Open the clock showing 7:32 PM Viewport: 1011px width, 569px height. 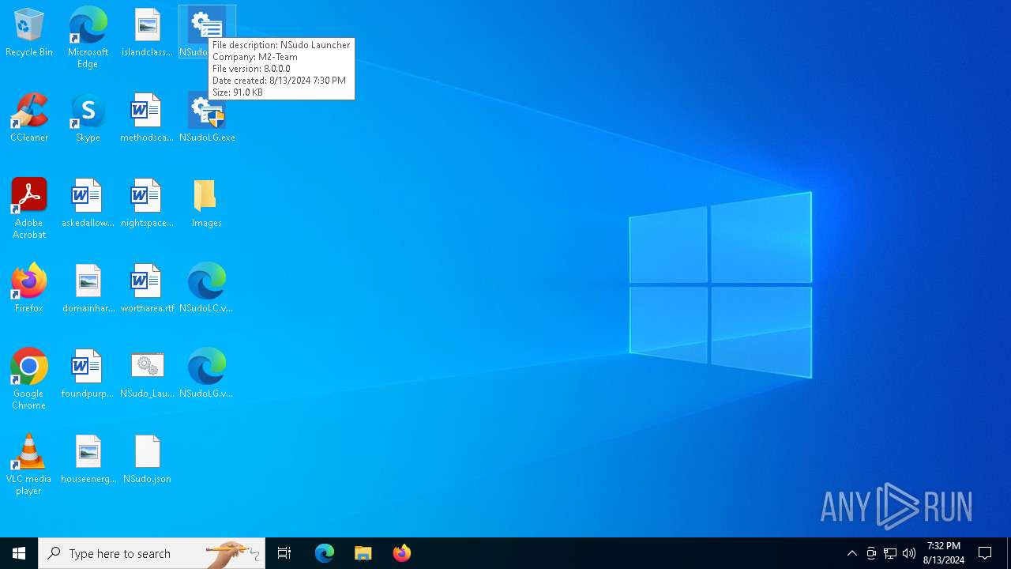944,553
